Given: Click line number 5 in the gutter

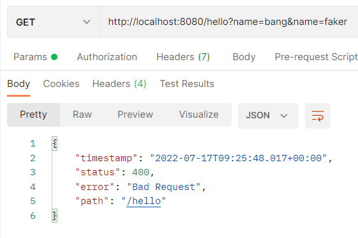Looking at the screenshot, I should (x=33, y=201).
